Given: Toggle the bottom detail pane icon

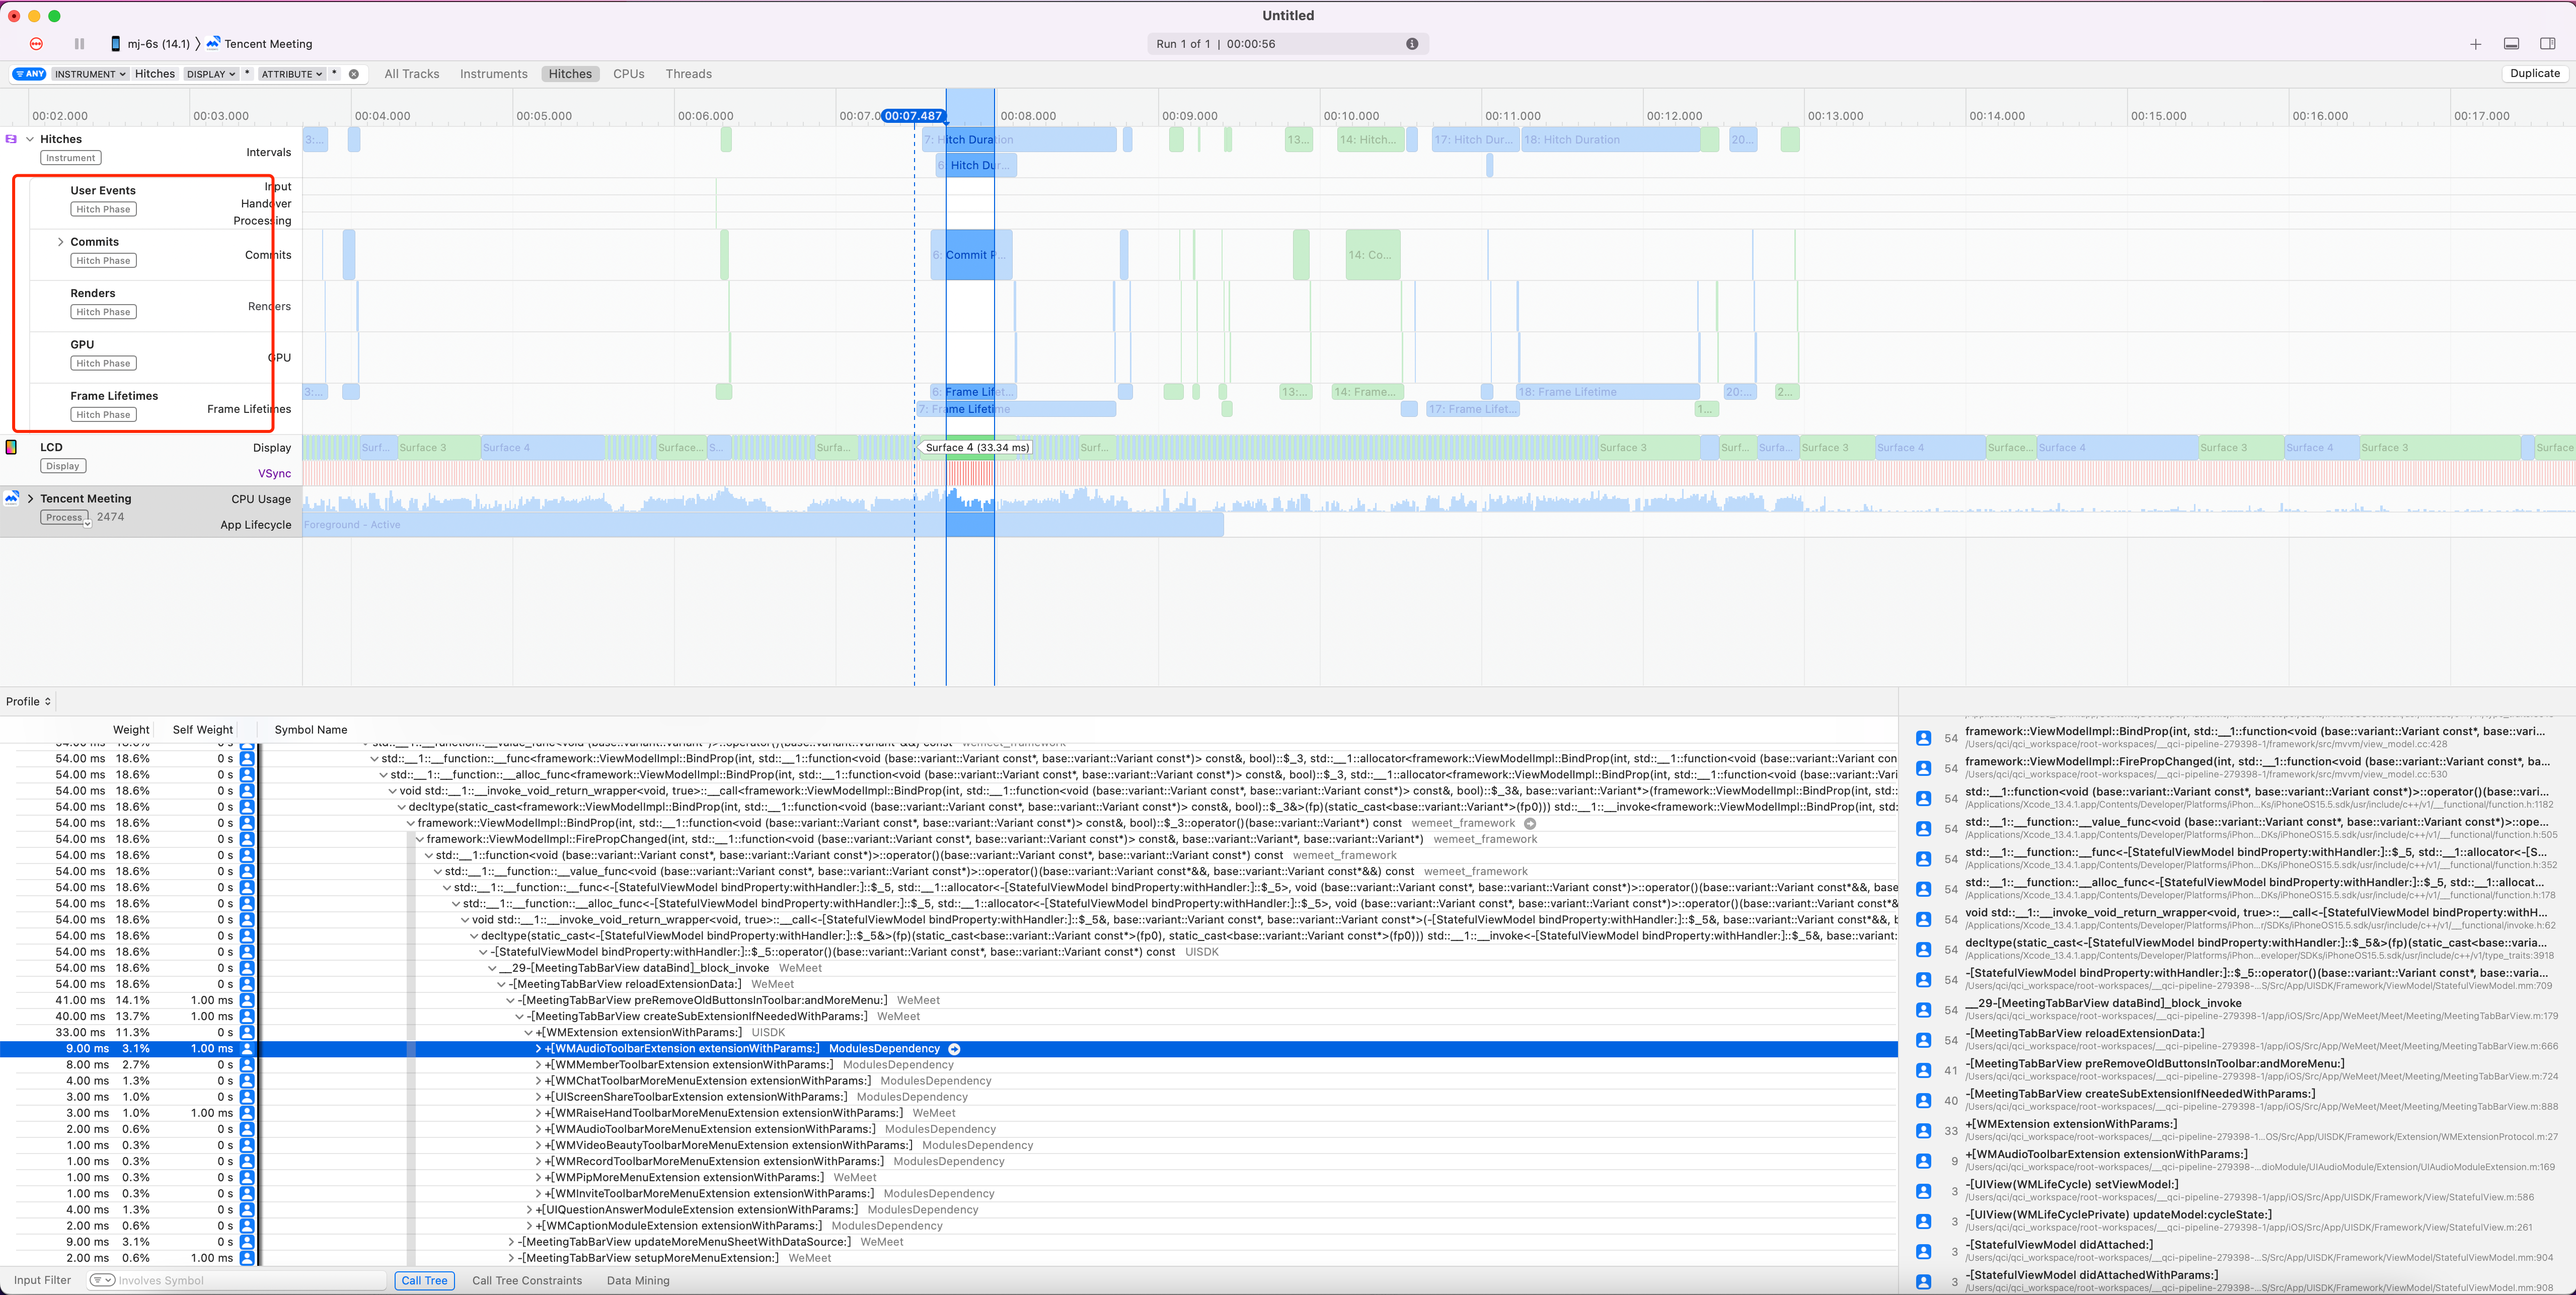Looking at the screenshot, I should (2511, 44).
